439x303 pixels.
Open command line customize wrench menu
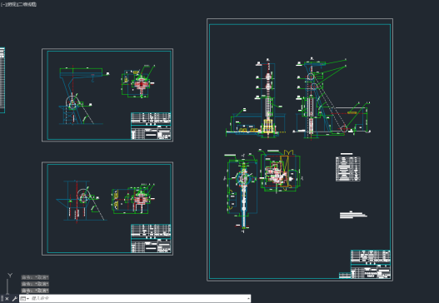tap(14, 299)
